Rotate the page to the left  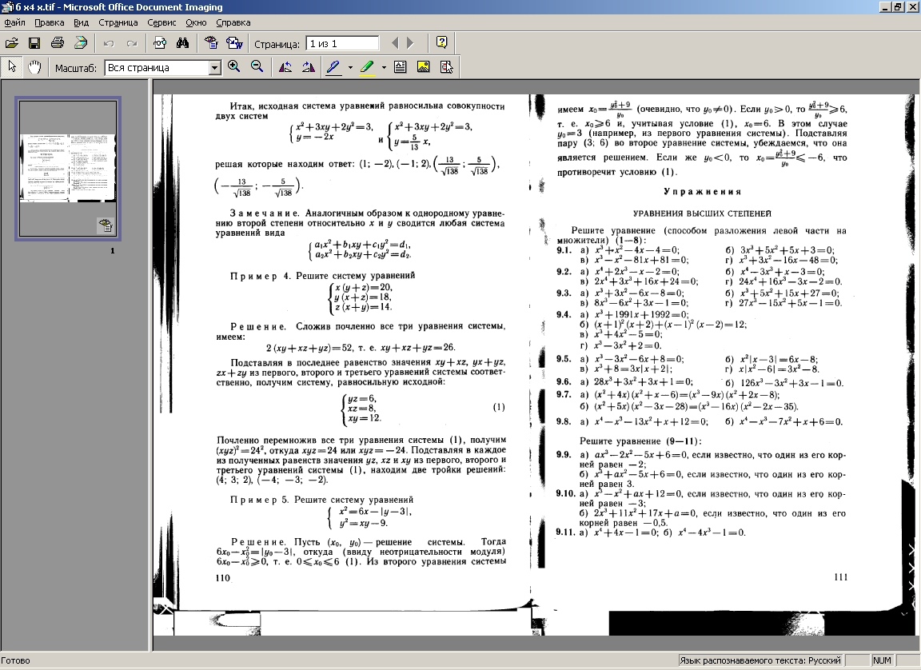click(285, 67)
